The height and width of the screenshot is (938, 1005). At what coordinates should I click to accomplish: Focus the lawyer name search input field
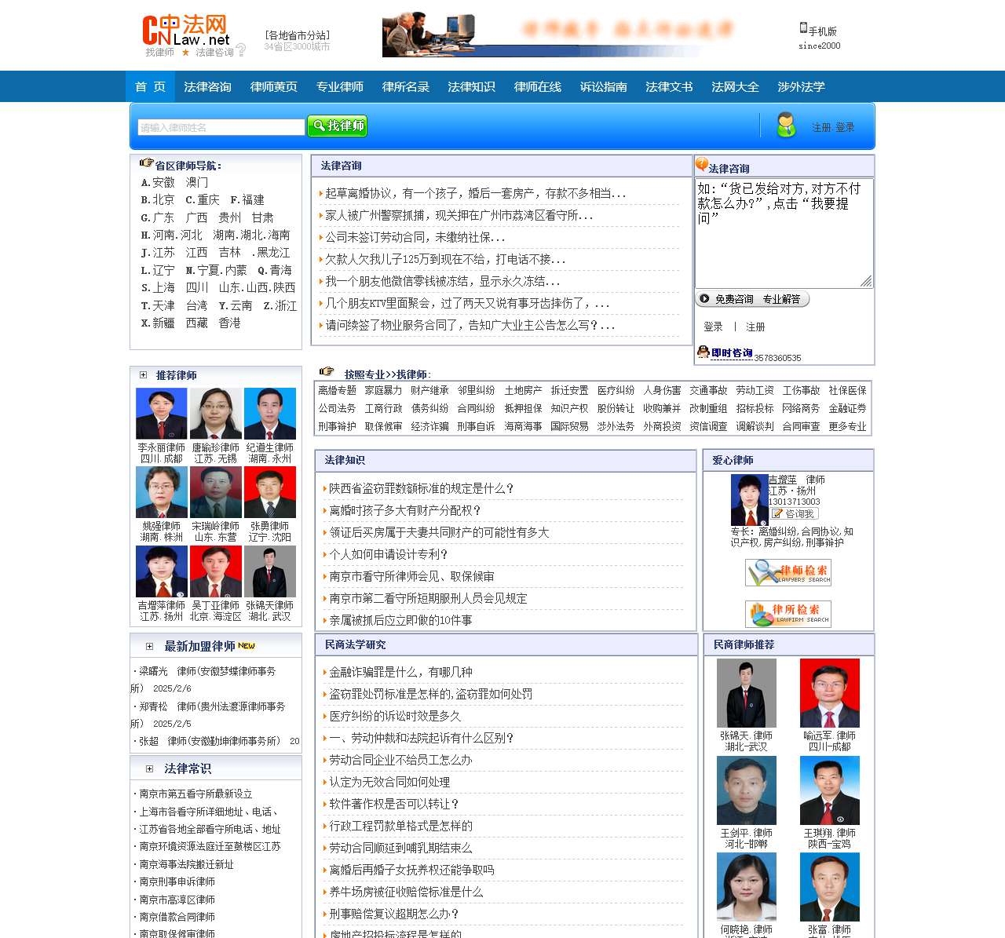221,127
